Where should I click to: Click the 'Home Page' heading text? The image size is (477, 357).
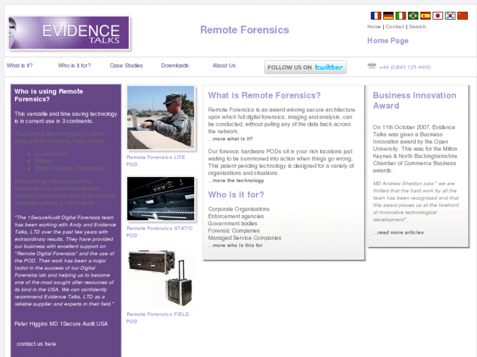click(388, 41)
